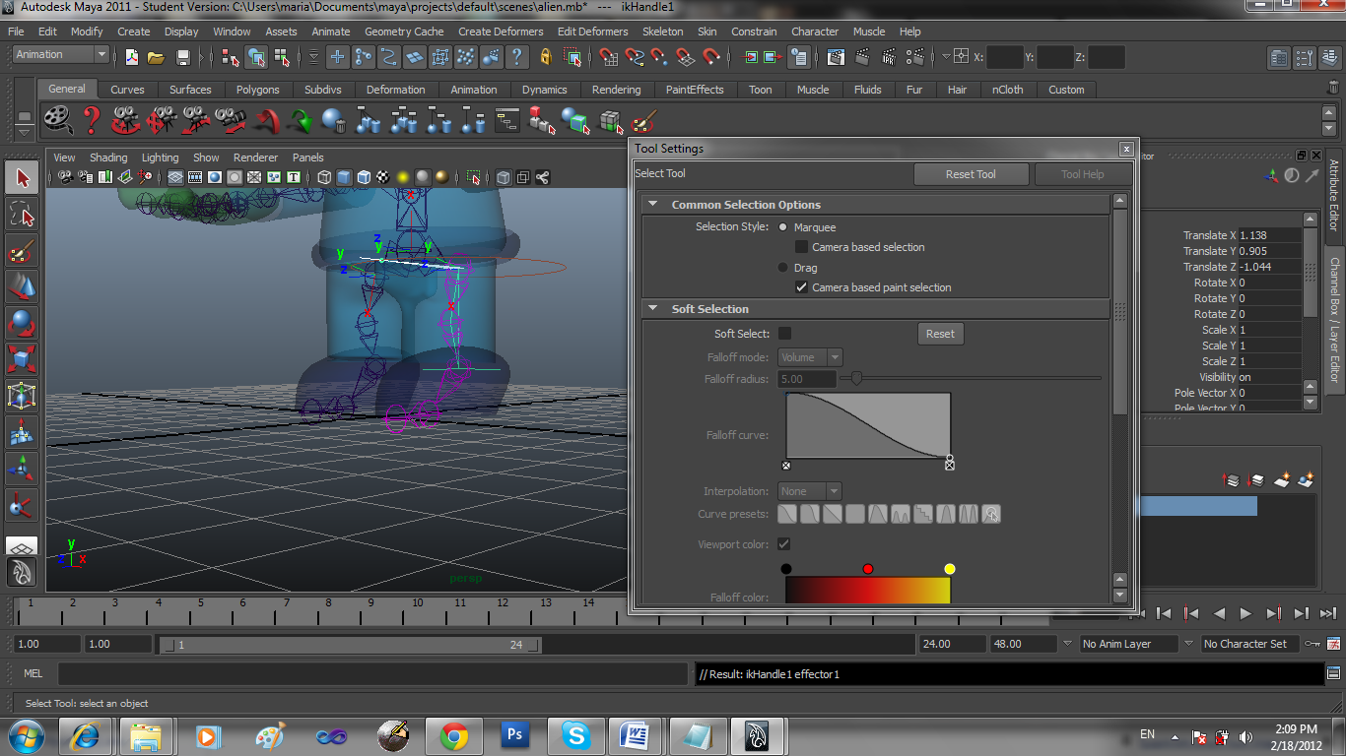This screenshot has height=756, width=1346.
Task: Activate the Scale tool in toolbox
Action: (x=22, y=360)
